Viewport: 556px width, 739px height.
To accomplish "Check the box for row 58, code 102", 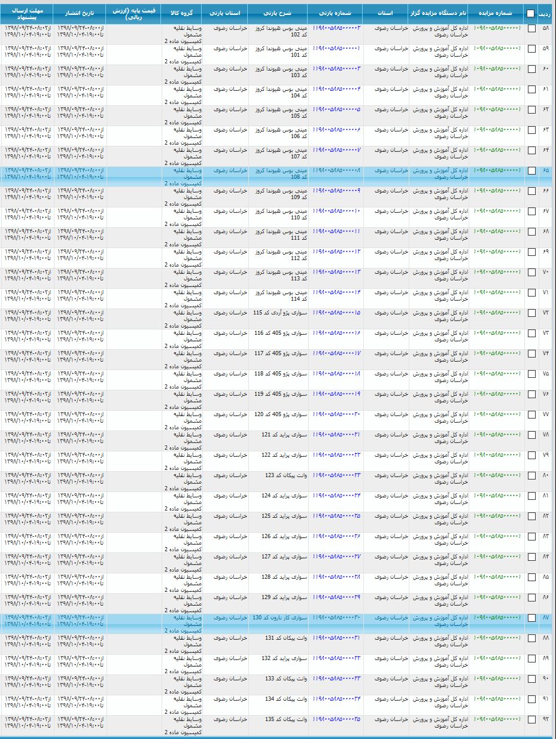I will 531,29.
